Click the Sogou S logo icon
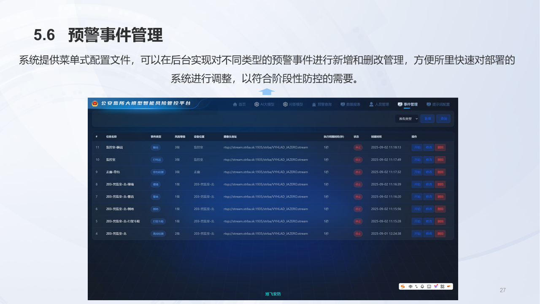Image resolution: width=540 pixels, height=304 pixels. coord(403,286)
